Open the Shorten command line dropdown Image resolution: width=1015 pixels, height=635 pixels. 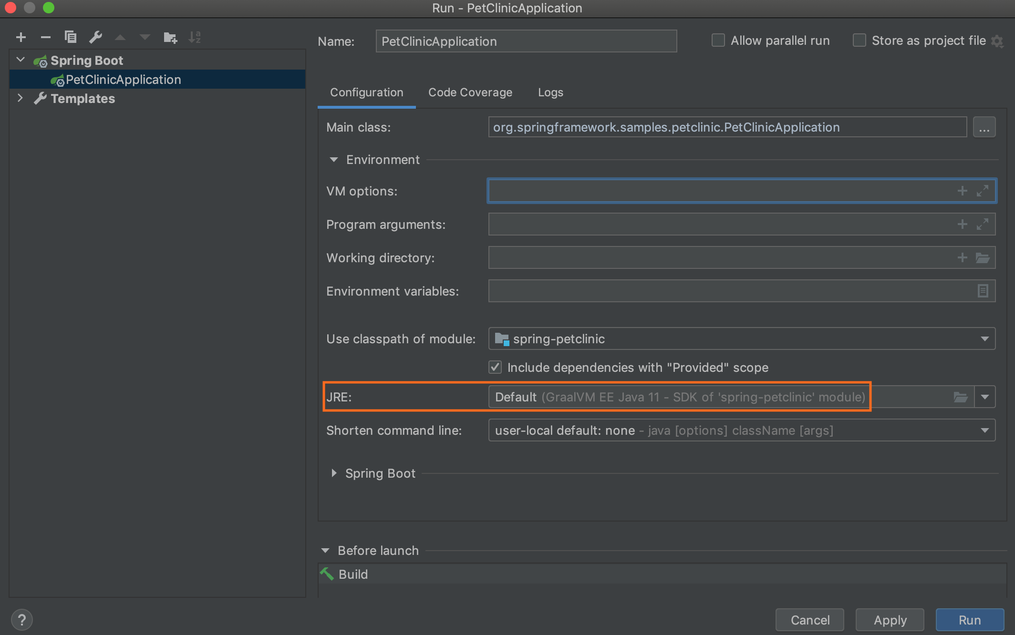click(x=984, y=430)
